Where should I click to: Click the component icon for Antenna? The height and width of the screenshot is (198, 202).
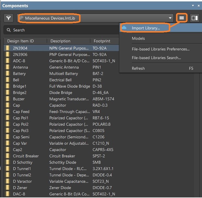coord(7,67)
